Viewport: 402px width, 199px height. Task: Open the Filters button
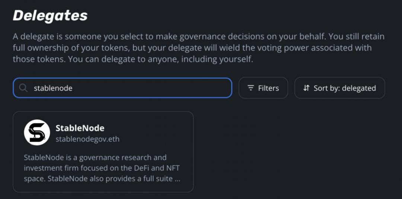[263, 88]
